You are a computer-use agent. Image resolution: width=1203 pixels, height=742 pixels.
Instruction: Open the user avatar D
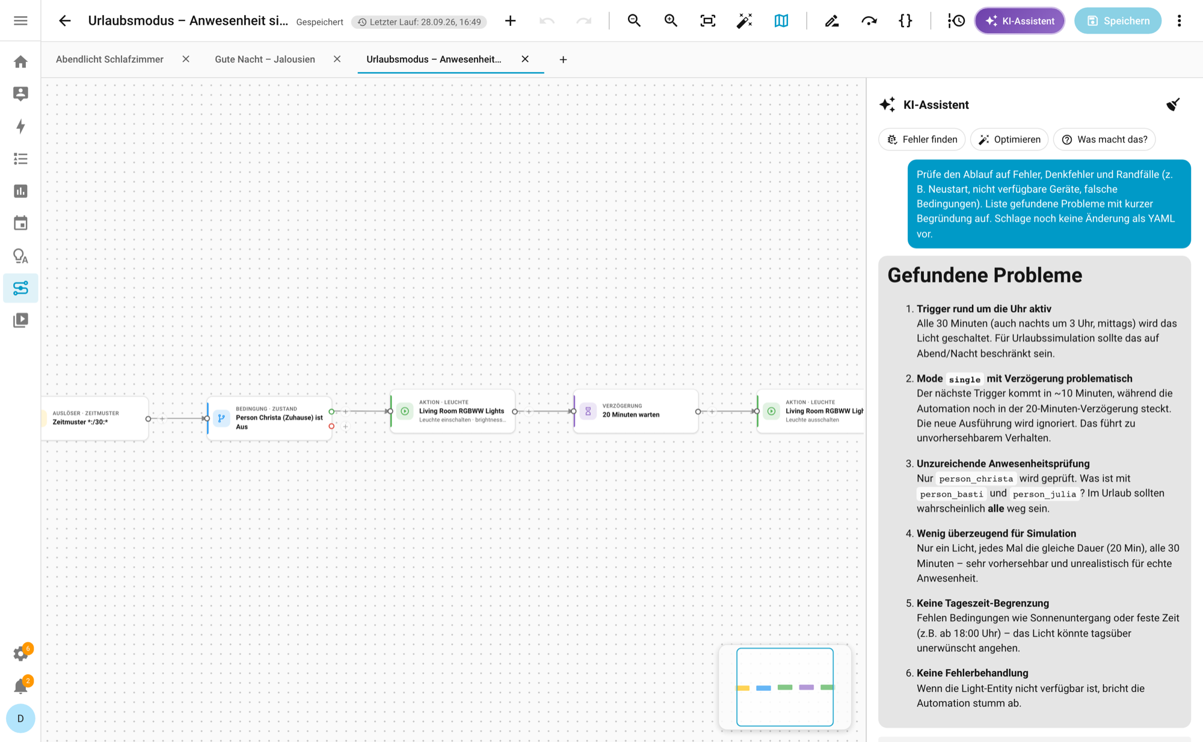pyautogui.click(x=20, y=719)
